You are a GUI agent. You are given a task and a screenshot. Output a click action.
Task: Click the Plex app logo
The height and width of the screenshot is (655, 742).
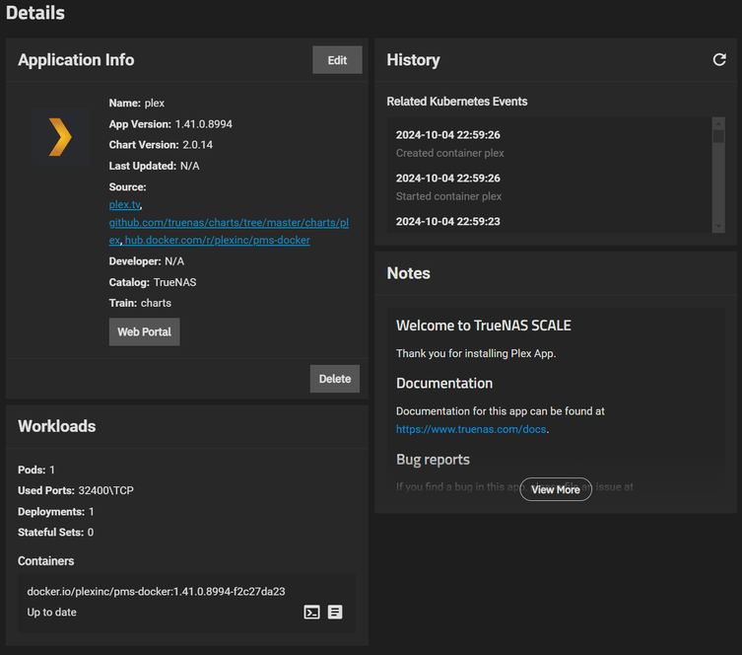[x=60, y=136]
